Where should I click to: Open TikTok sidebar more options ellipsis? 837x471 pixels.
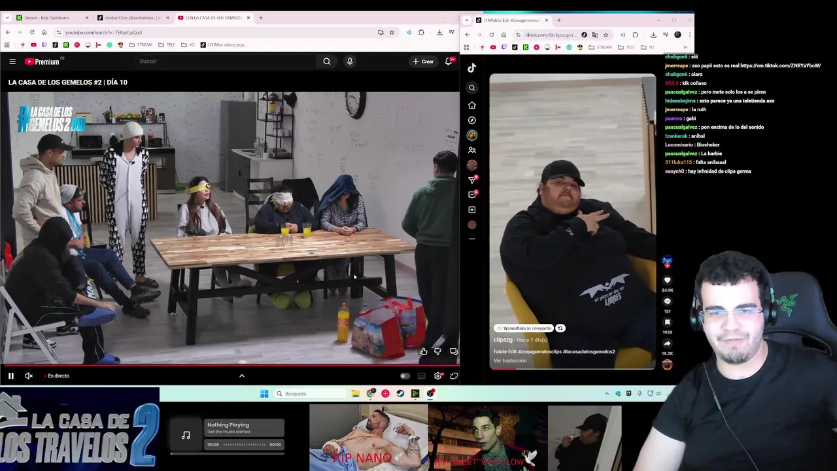tap(472, 239)
